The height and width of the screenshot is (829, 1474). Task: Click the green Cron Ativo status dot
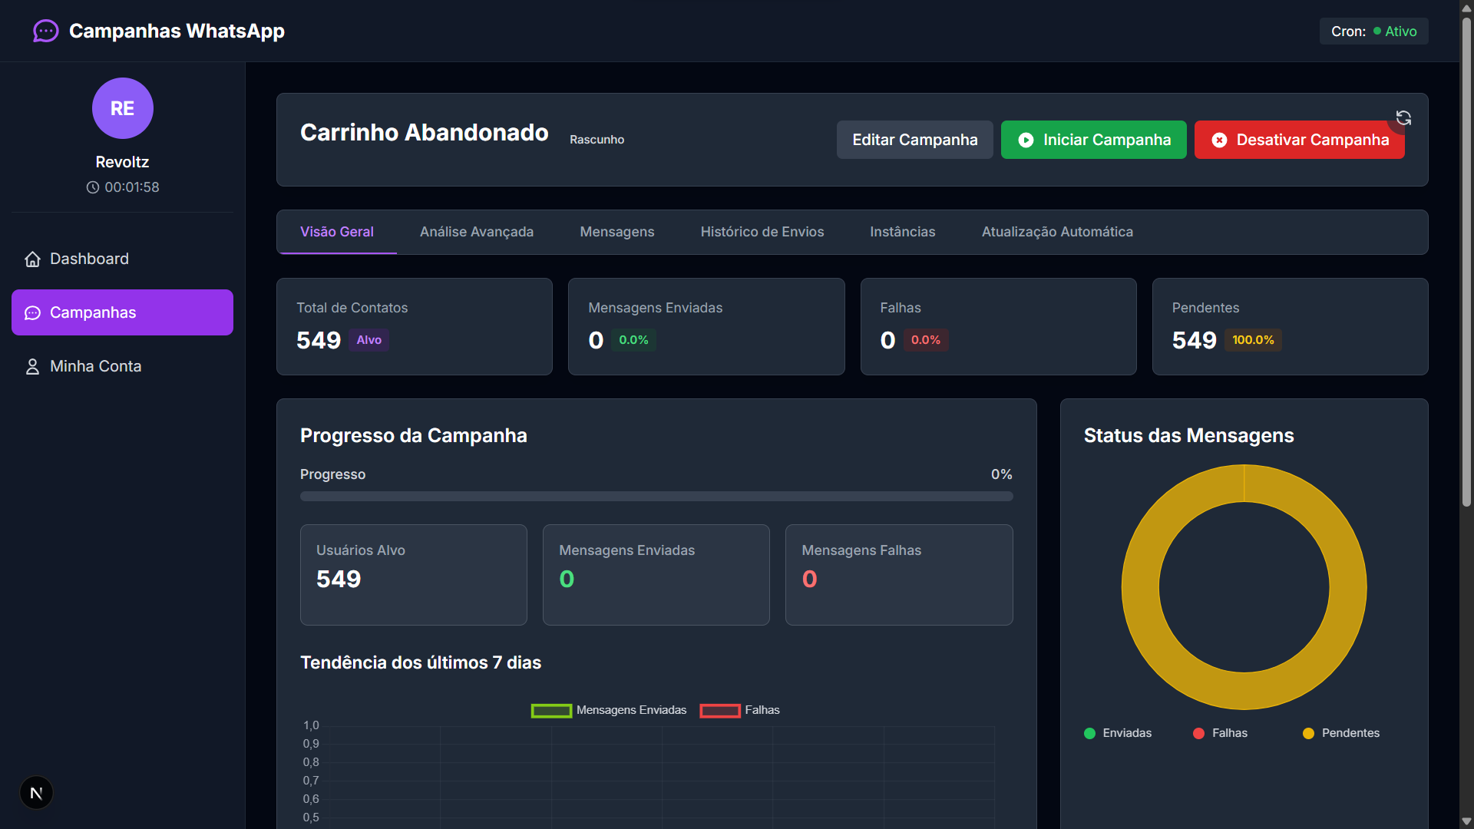point(1377,31)
